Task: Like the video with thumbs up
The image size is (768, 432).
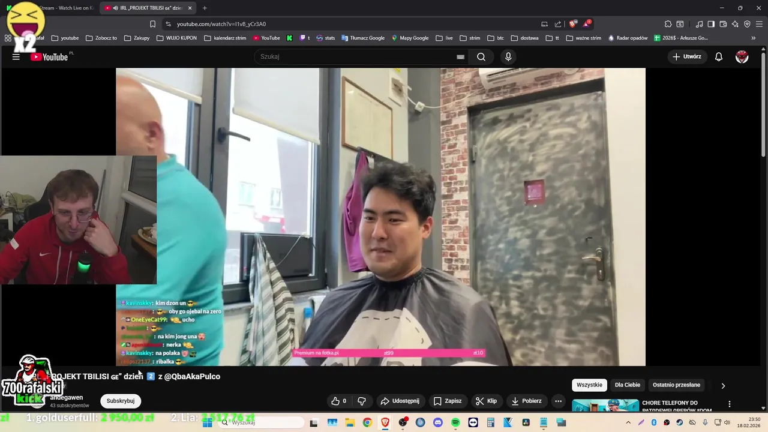Action: tap(339, 401)
